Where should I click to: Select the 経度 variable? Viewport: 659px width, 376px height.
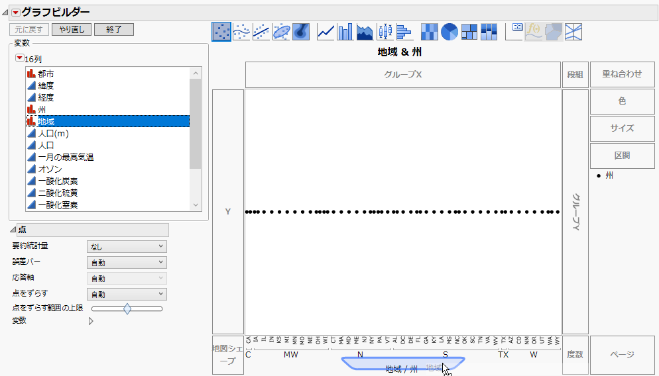pos(46,98)
